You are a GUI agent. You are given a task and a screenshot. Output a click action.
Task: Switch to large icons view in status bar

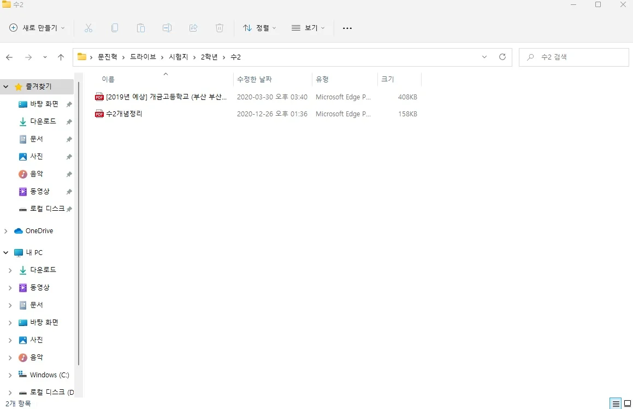pyautogui.click(x=628, y=404)
